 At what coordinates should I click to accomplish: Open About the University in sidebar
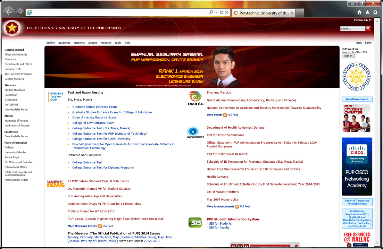[16, 55]
